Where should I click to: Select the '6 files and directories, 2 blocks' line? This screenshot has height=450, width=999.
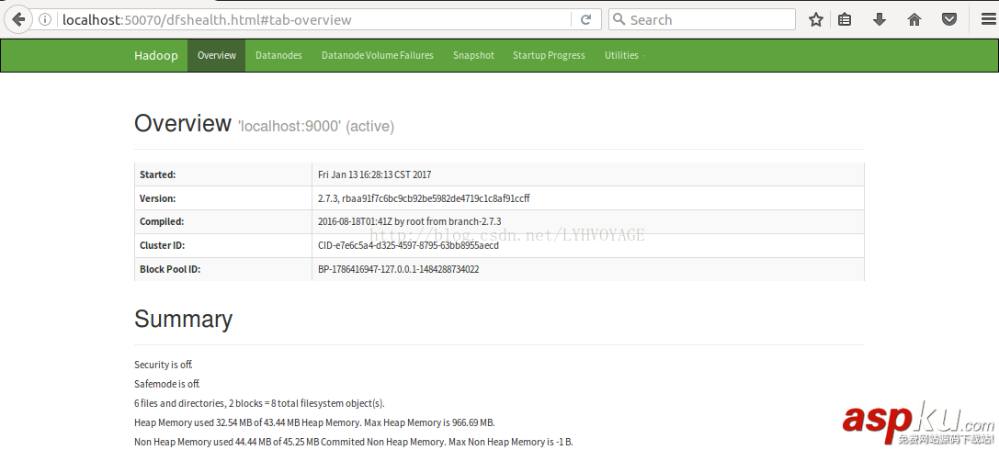259,403
